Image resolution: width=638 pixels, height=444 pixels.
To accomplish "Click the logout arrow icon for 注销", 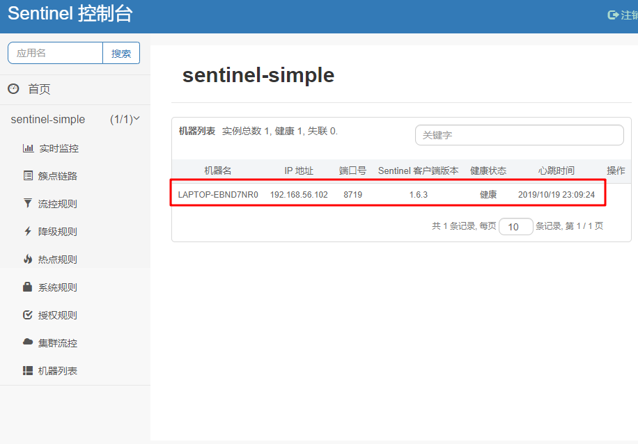I will click(612, 14).
